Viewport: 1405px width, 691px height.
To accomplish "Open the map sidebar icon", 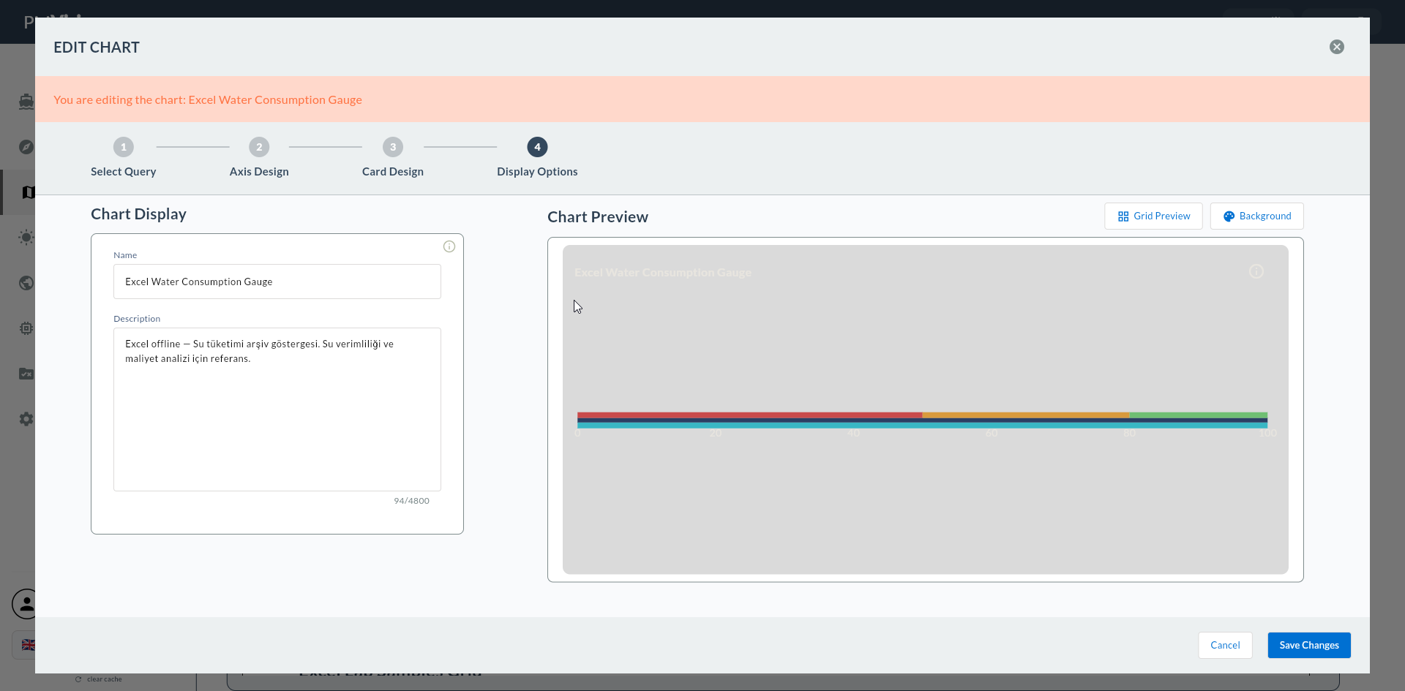I will [28, 192].
